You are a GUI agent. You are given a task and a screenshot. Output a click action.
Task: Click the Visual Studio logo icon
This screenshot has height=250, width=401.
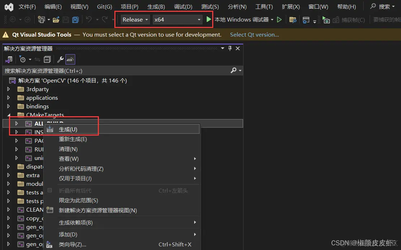(x=9, y=7)
